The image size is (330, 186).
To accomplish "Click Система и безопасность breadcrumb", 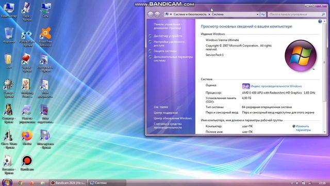I will point(190,14).
